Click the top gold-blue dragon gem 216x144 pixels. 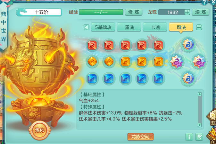(188, 44)
